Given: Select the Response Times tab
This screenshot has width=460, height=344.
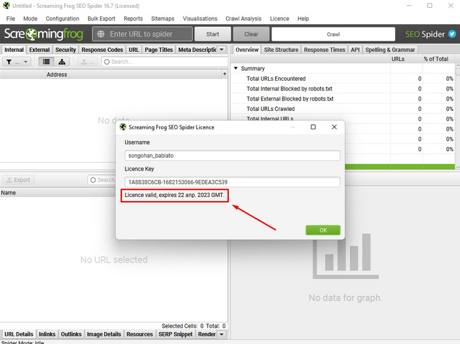Looking at the screenshot, I should coord(325,50).
